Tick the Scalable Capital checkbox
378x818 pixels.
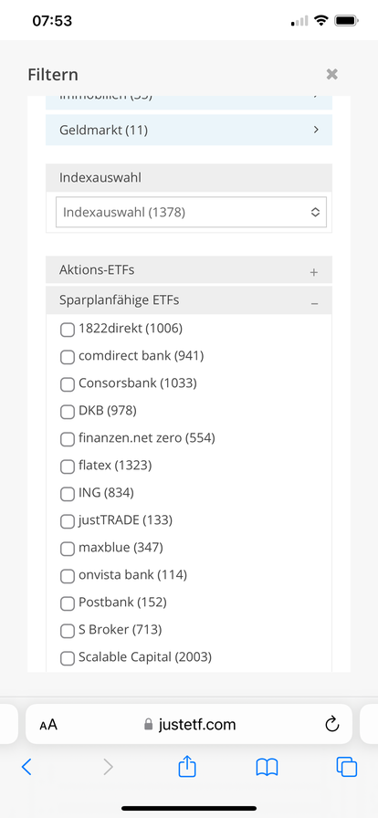(68, 658)
